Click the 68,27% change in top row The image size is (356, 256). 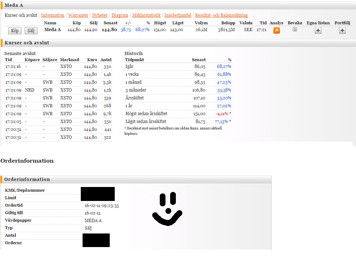tap(142, 30)
